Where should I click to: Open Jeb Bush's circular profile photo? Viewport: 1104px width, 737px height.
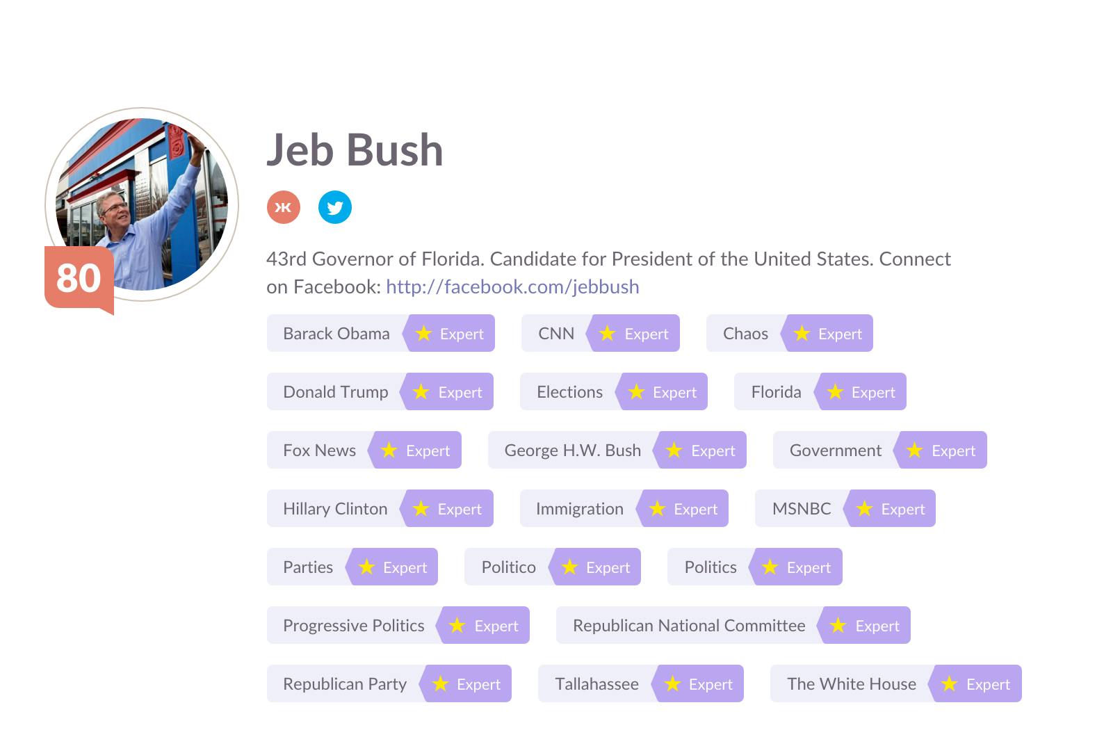pos(143,203)
